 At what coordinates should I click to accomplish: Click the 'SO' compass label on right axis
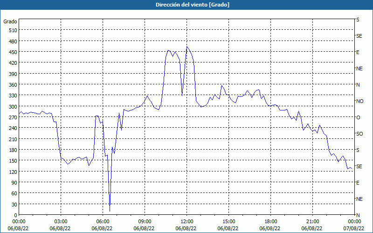359,134
